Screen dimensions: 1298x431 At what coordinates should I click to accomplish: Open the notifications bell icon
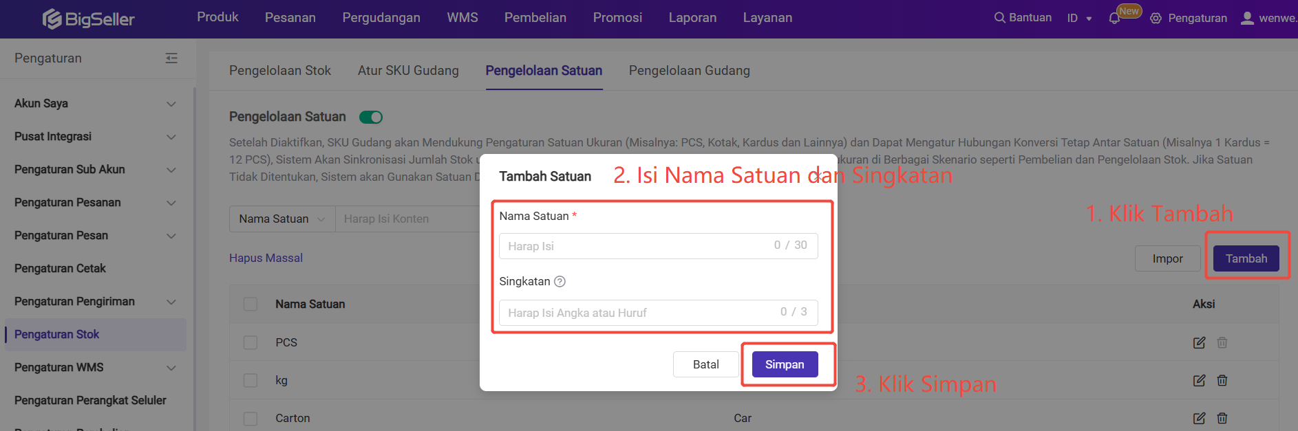(1114, 19)
